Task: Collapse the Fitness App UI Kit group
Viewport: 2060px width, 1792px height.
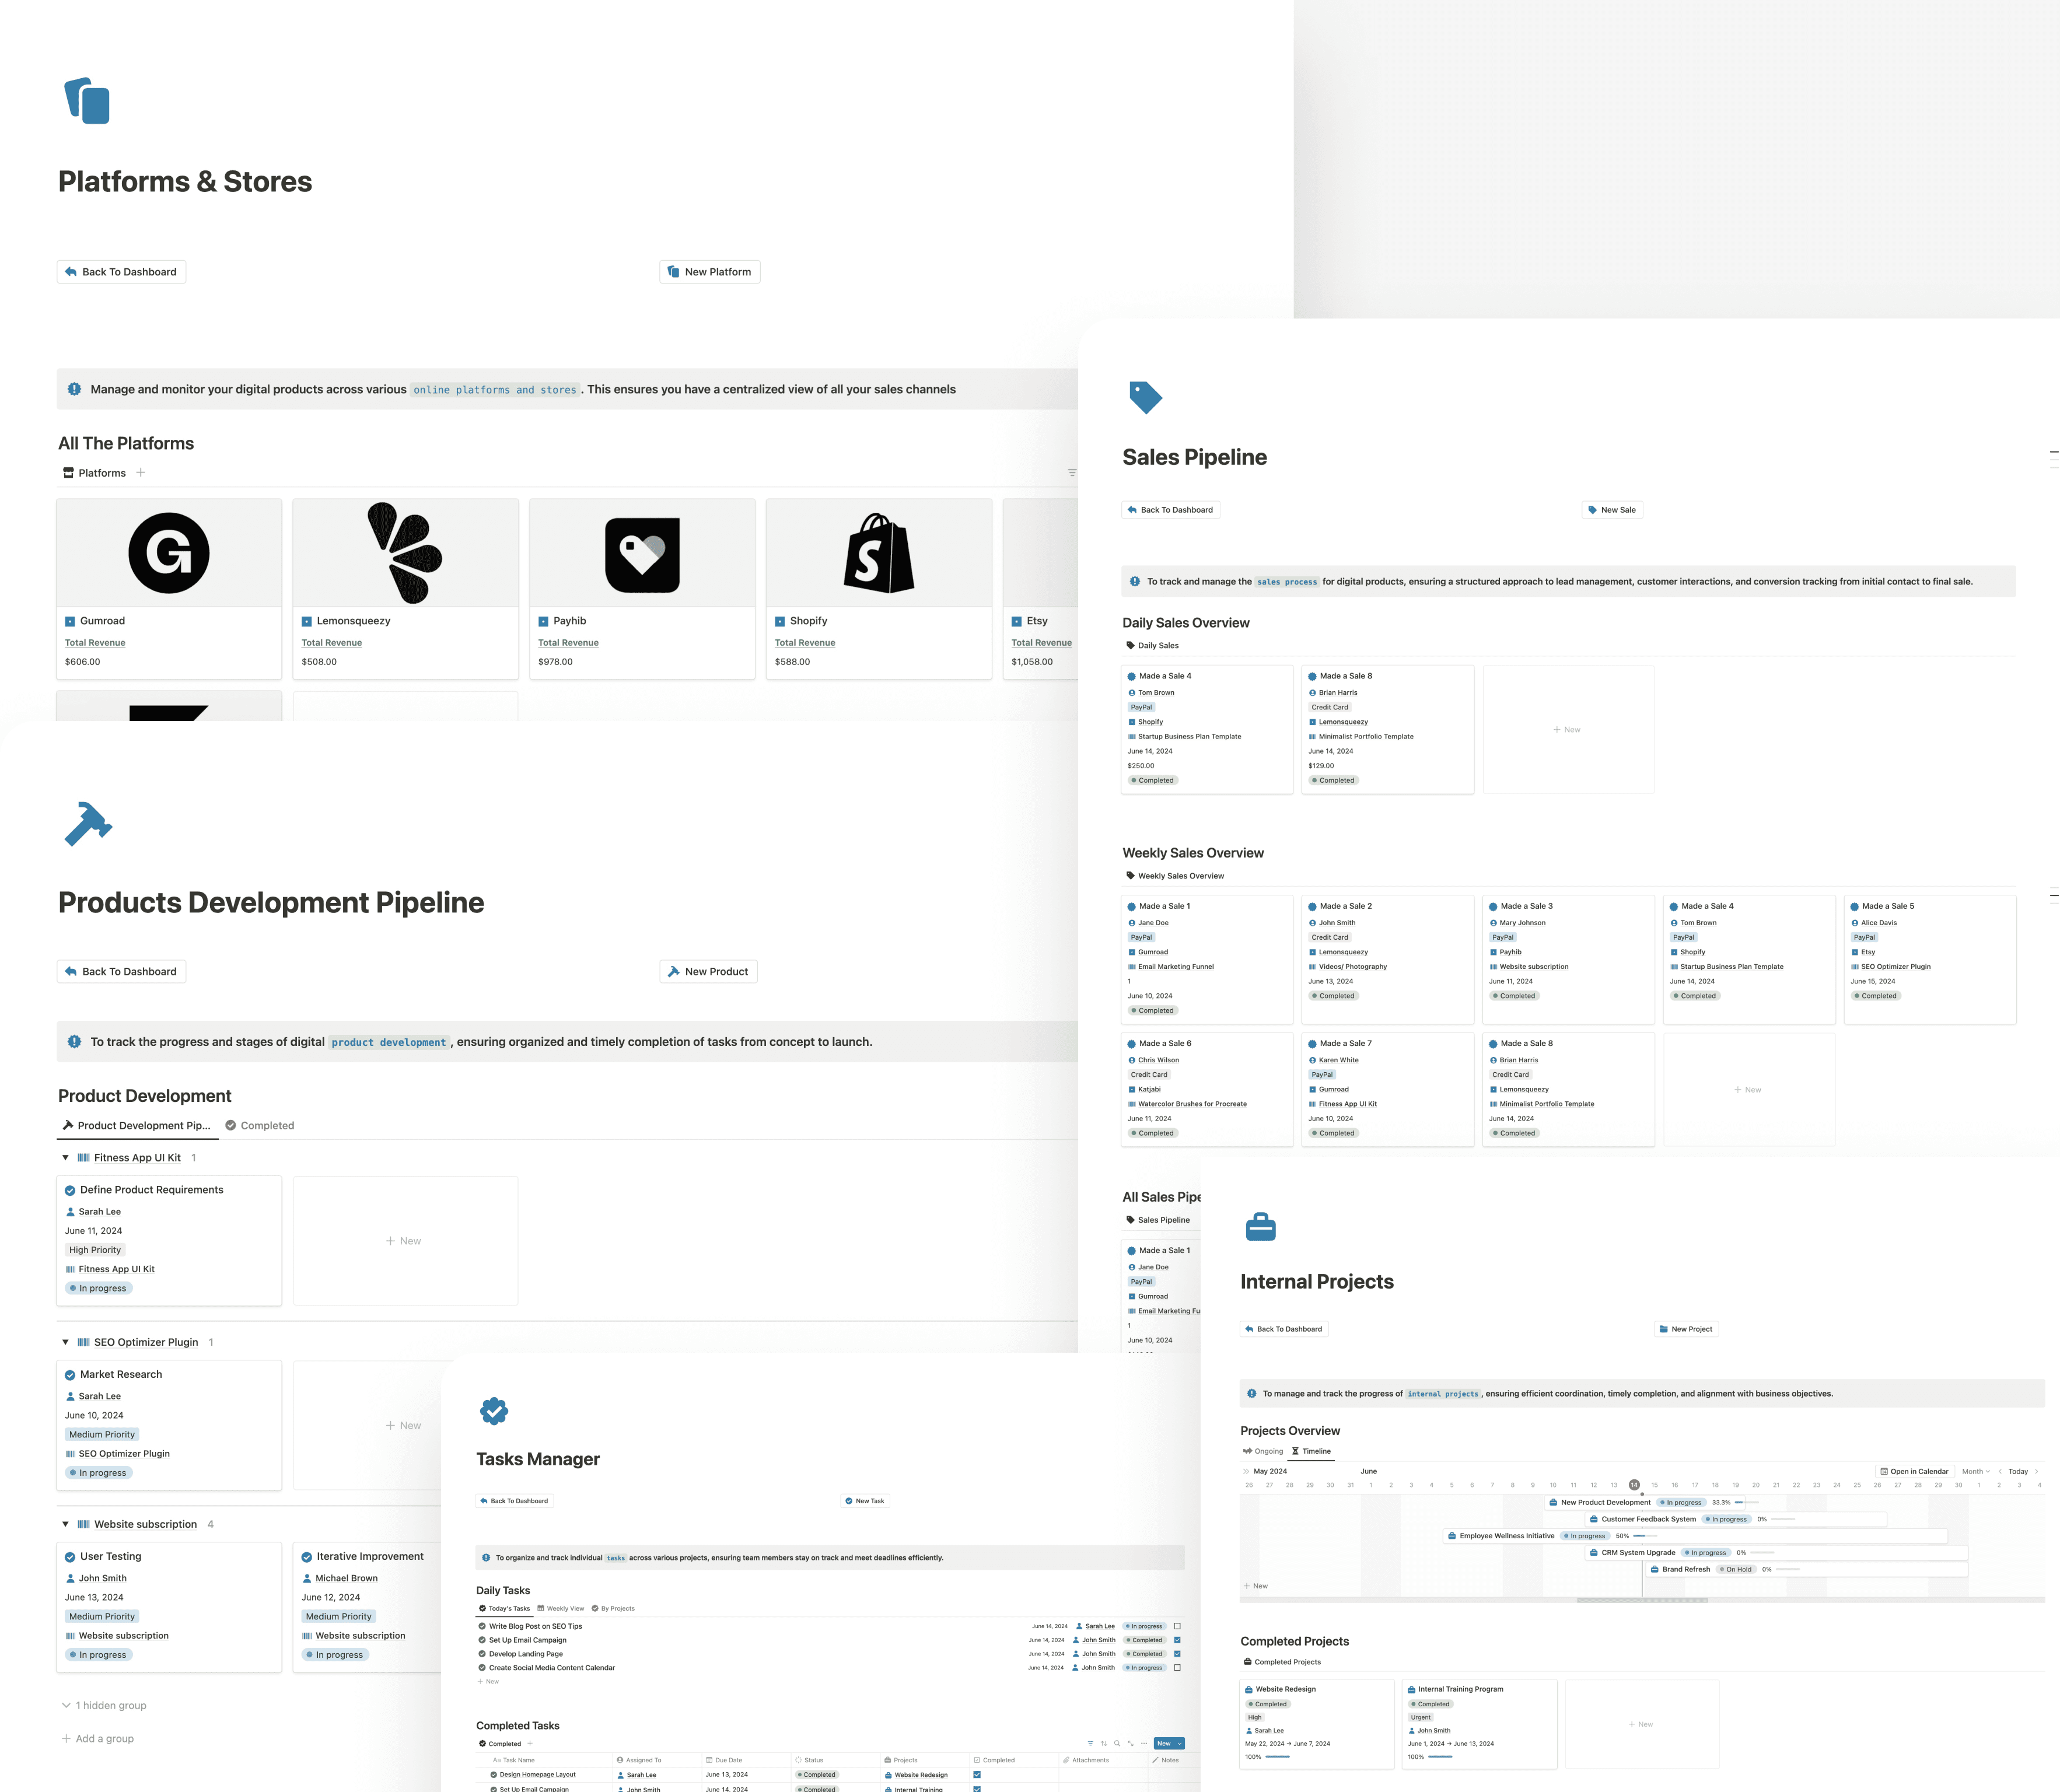Action: 66,1158
